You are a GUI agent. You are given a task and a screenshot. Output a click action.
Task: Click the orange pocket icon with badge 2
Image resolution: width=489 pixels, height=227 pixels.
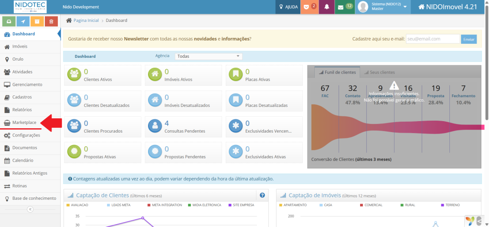click(x=310, y=7)
